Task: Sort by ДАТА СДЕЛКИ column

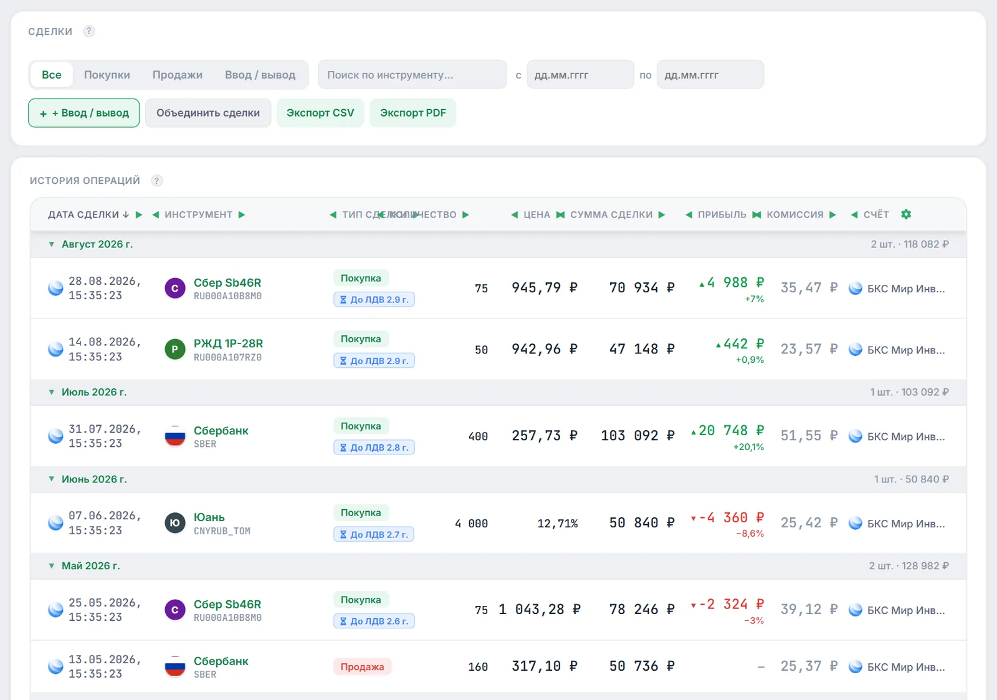Action: [x=88, y=214]
